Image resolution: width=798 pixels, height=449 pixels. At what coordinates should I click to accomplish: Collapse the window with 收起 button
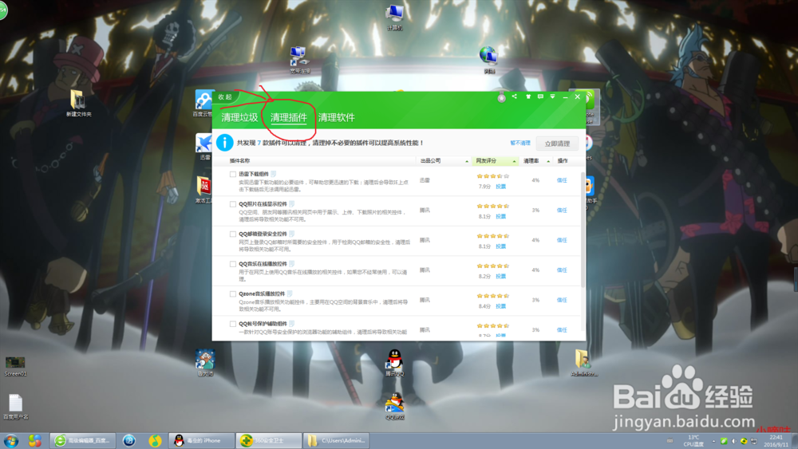224,96
